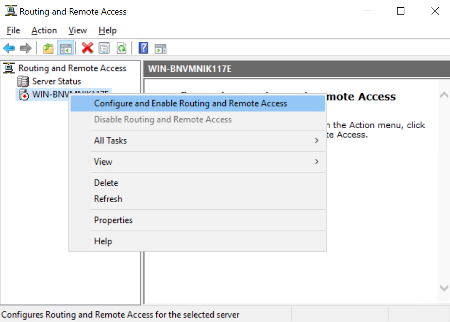The width and height of the screenshot is (450, 322).
Task: Expand the View submenu in the context menu
Action: [x=198, y=162]
